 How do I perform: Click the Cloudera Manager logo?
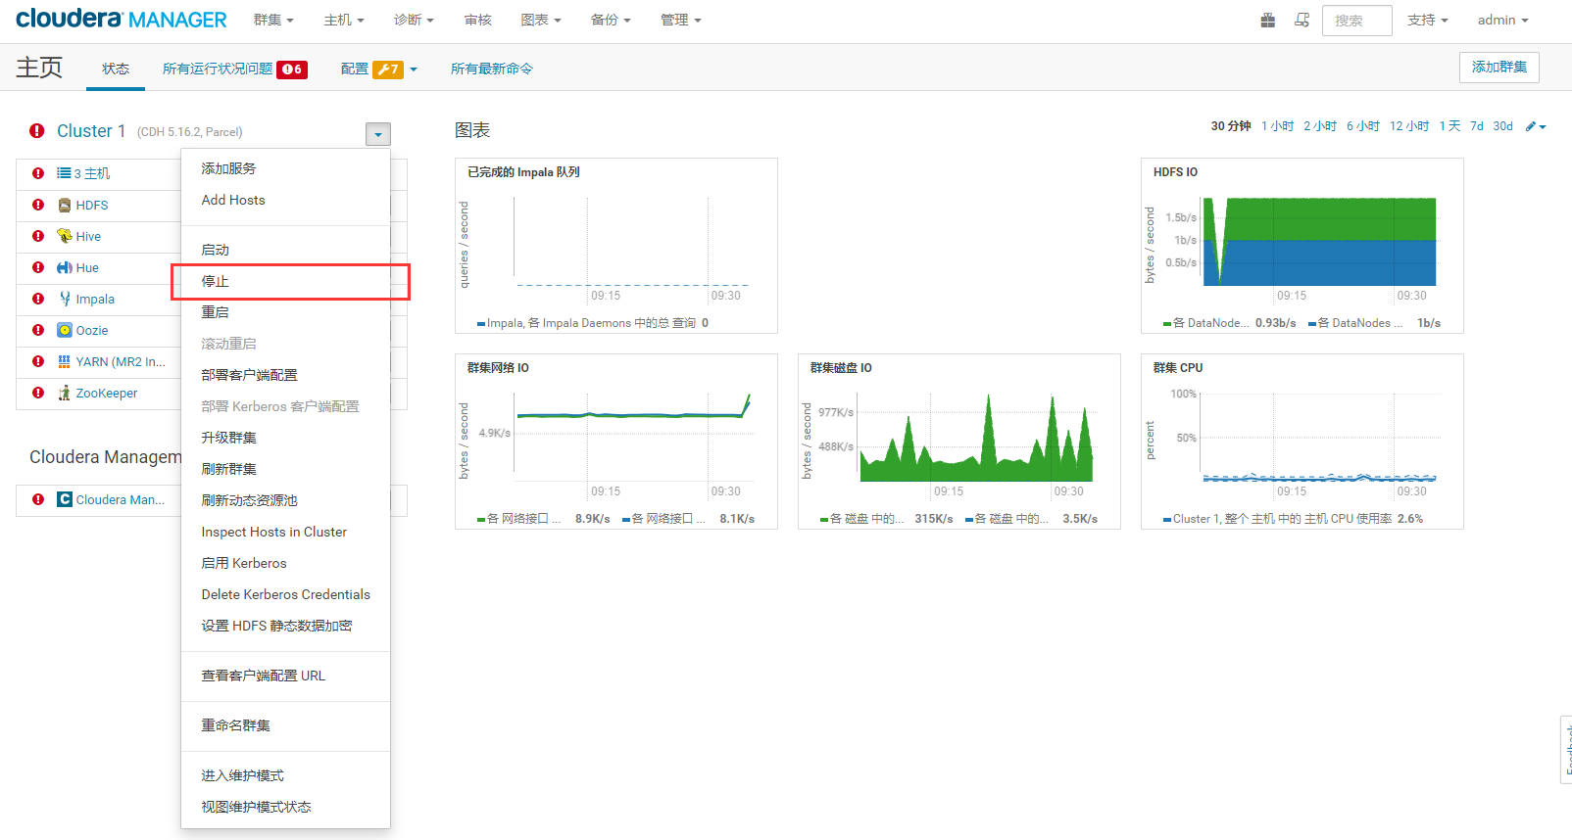pyautogui.click(x=122, y=20)
